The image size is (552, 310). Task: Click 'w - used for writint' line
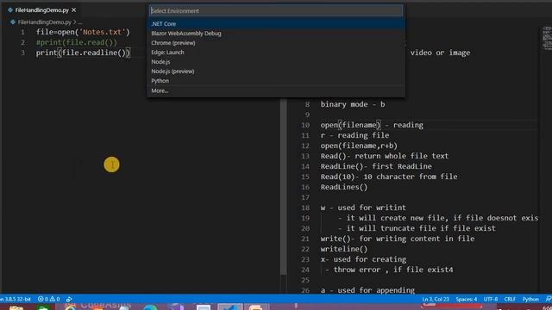(x=363, y=208)
